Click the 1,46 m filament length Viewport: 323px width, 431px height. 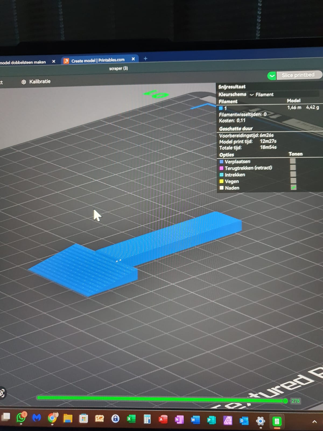tap(294, 107)
